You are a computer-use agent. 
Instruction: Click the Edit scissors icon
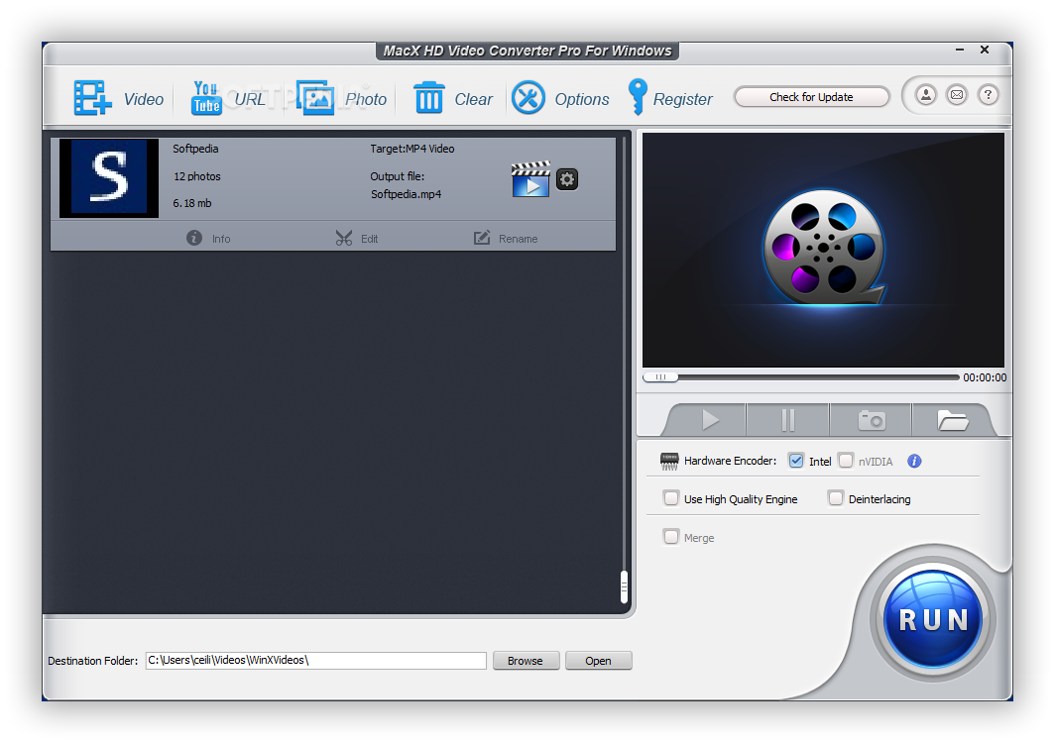tap(344, 238)
